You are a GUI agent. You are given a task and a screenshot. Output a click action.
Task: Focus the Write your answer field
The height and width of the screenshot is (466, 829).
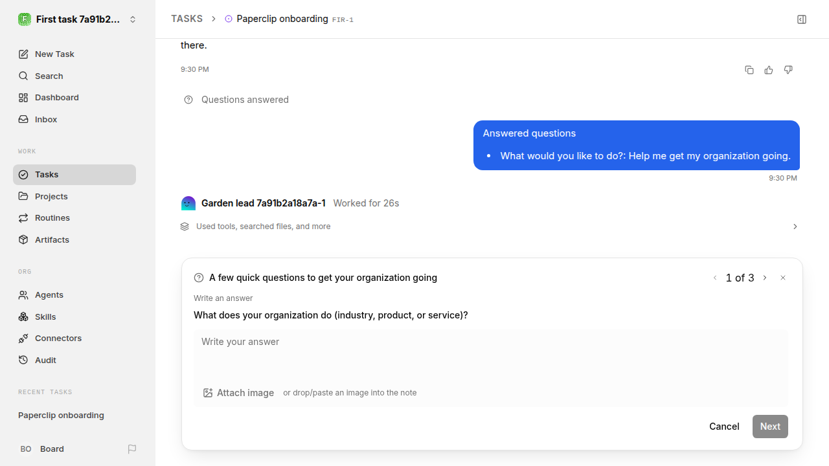click(491, 353)
